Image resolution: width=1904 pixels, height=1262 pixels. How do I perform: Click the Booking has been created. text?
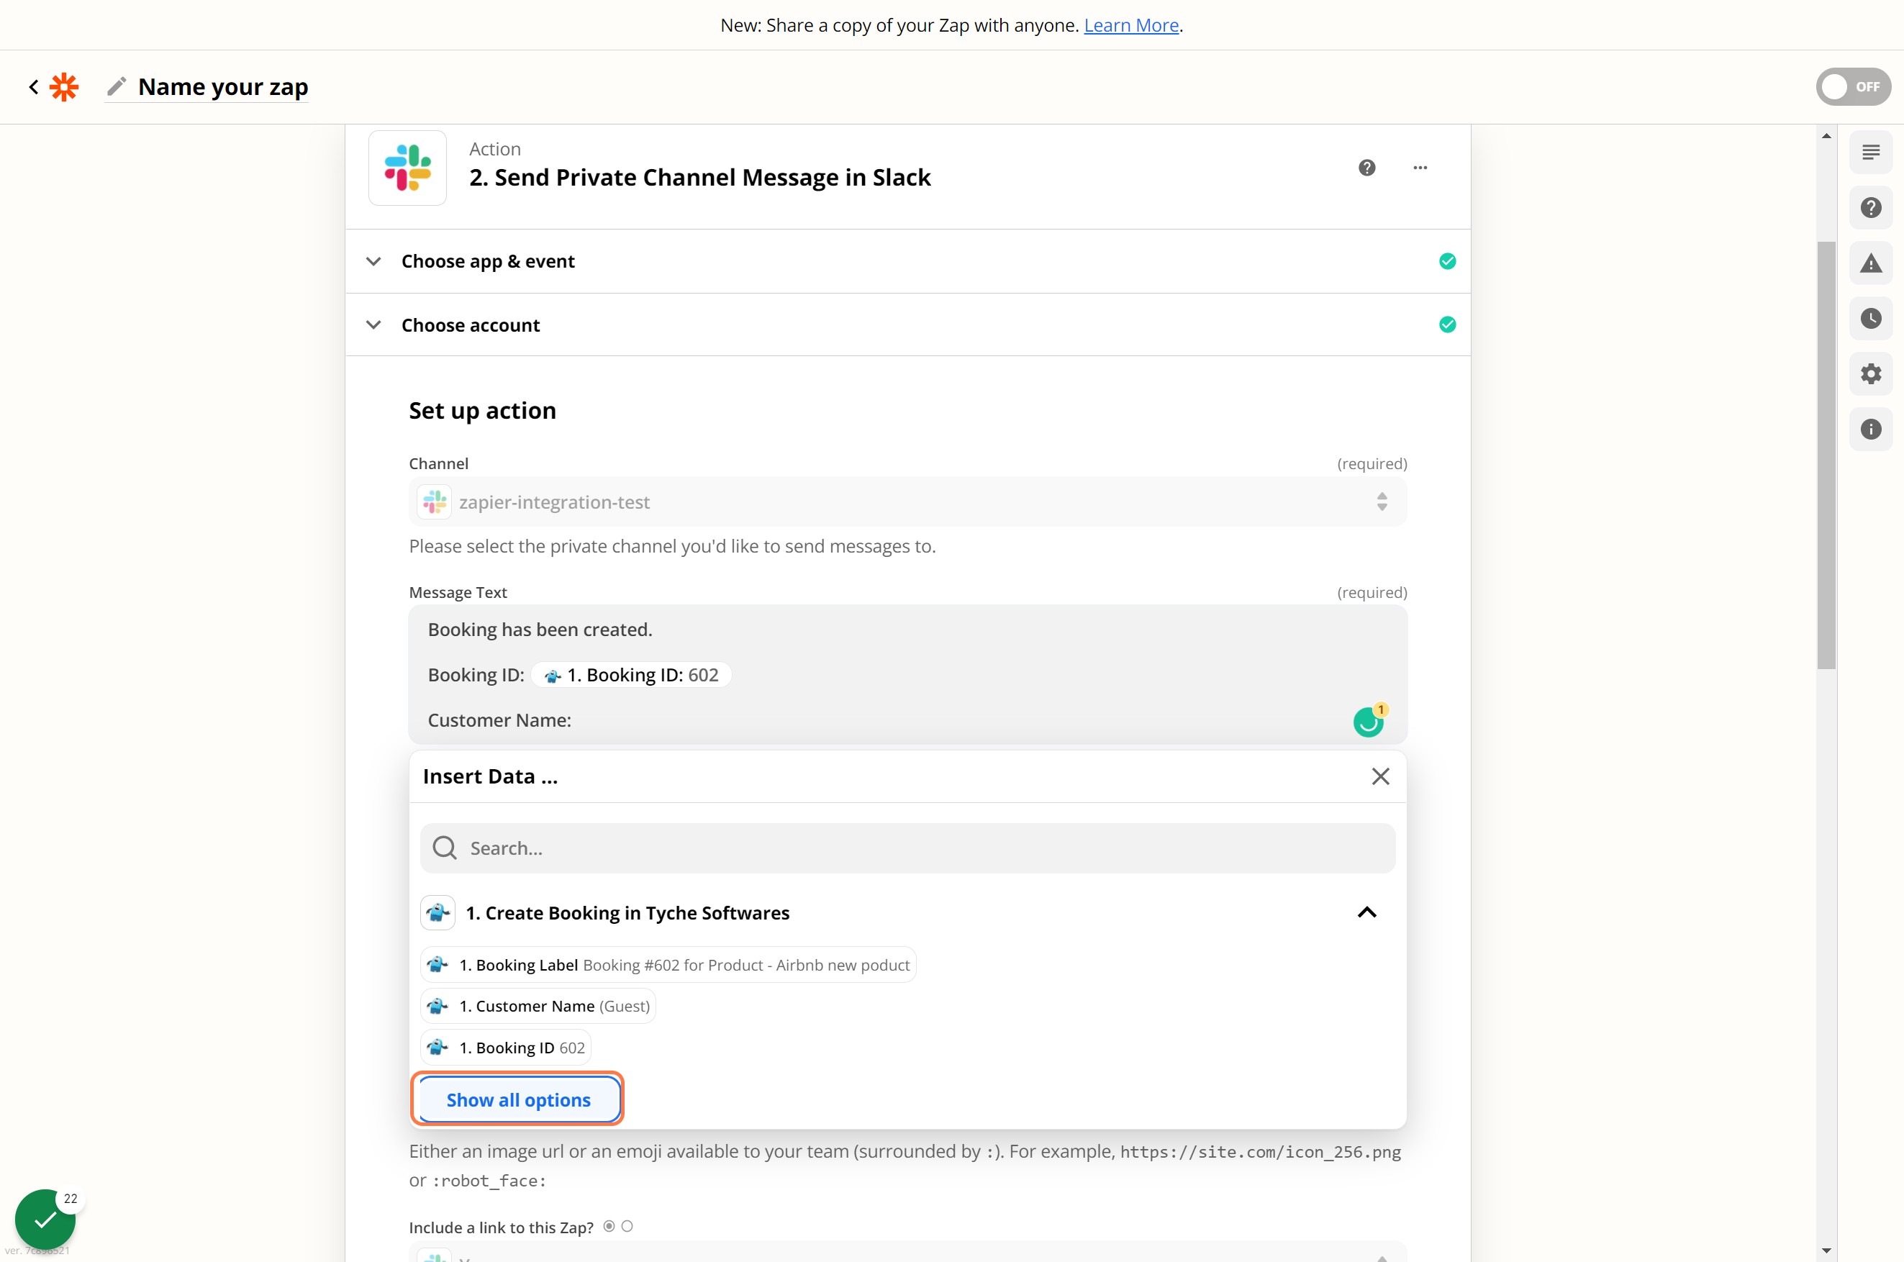[x=540, y=630]
